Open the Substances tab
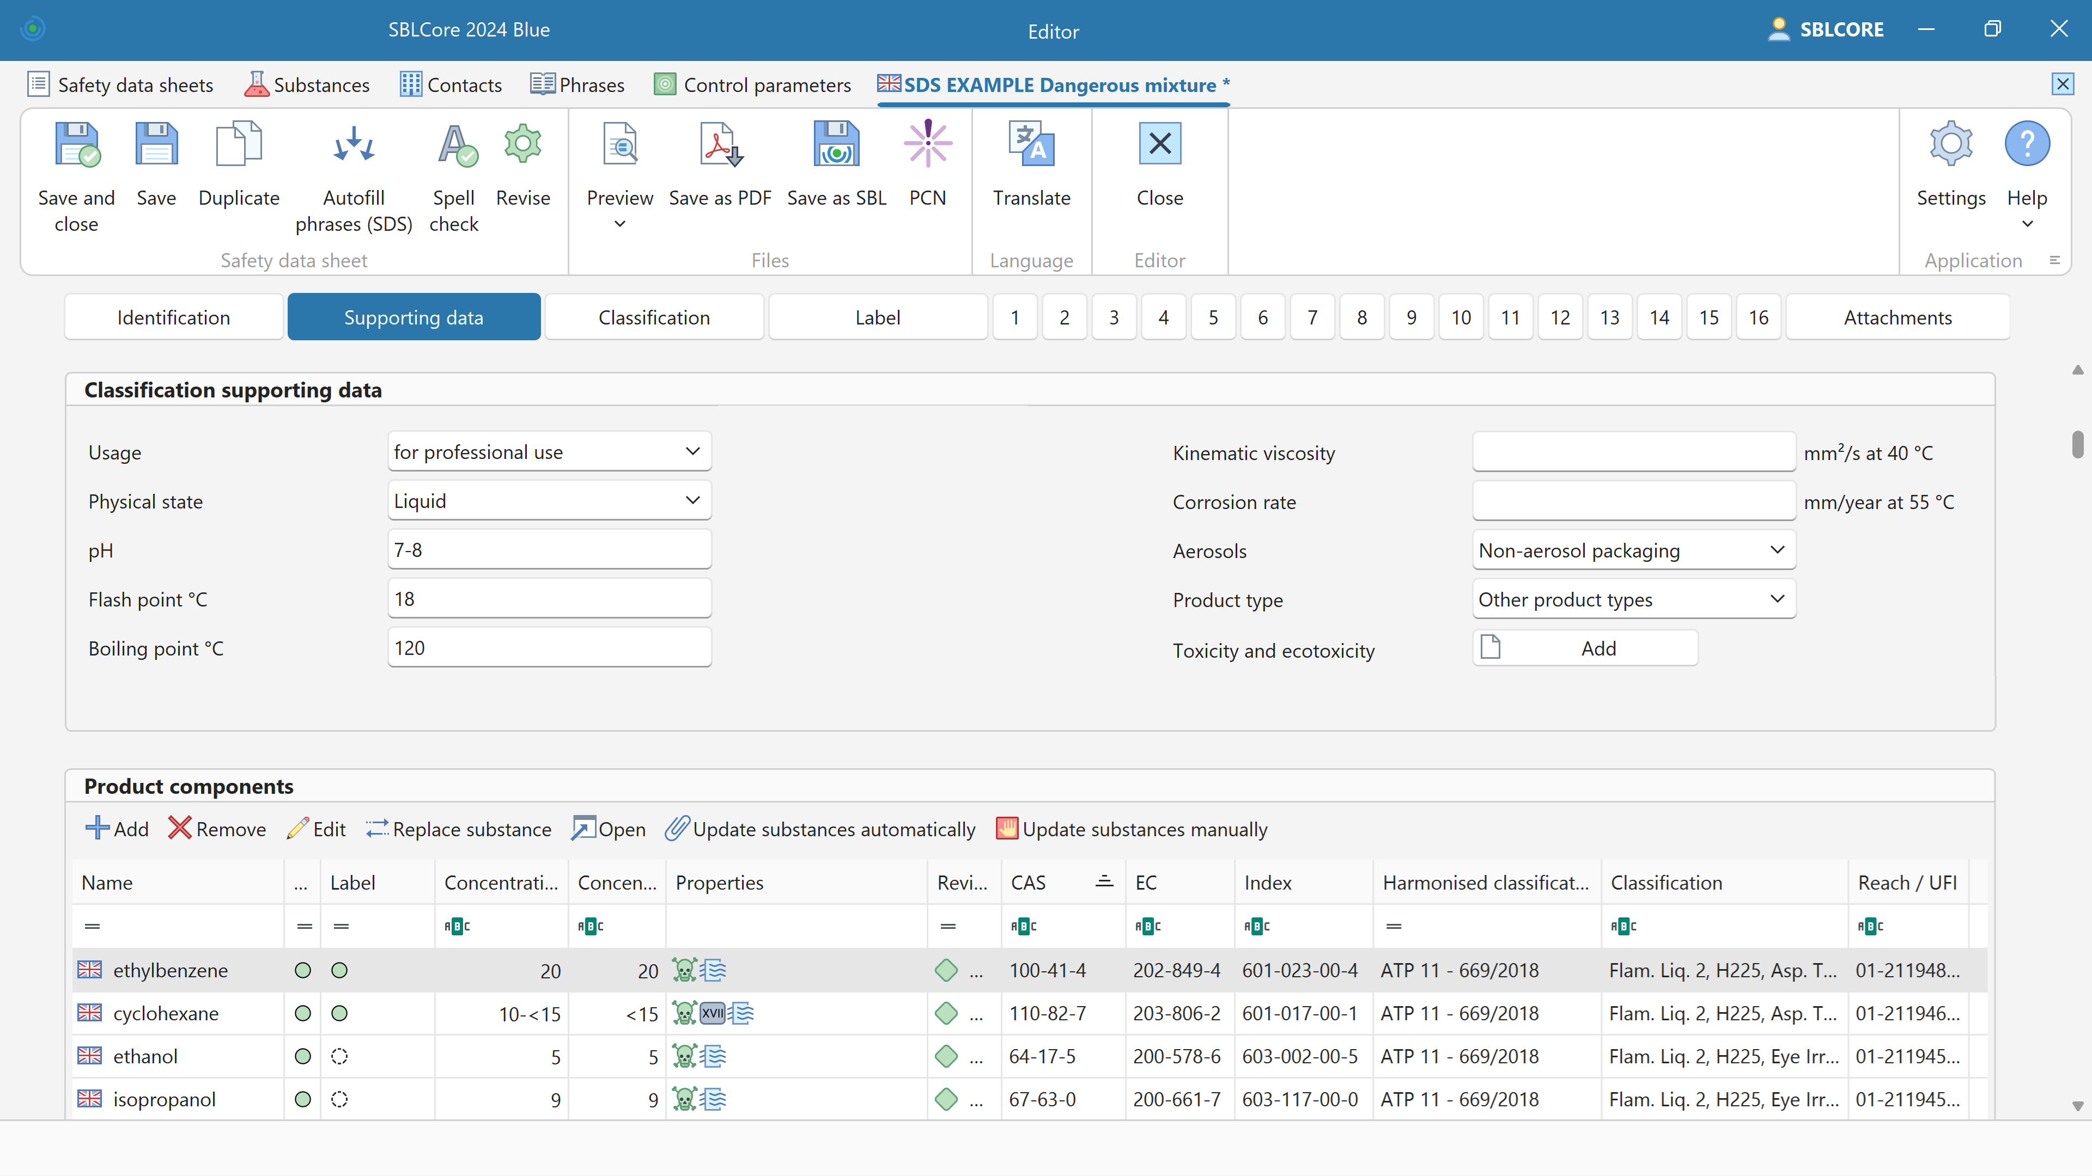This screenshot has width=2092, height=1176. (307, 85)
